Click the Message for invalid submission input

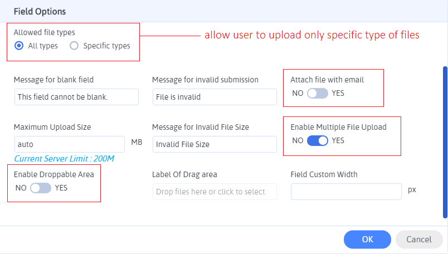[214, 96]
